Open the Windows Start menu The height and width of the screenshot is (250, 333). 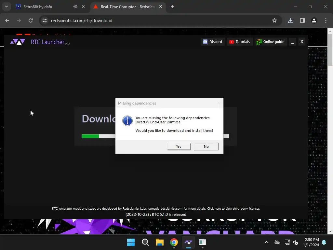click(x=131, y=242)
